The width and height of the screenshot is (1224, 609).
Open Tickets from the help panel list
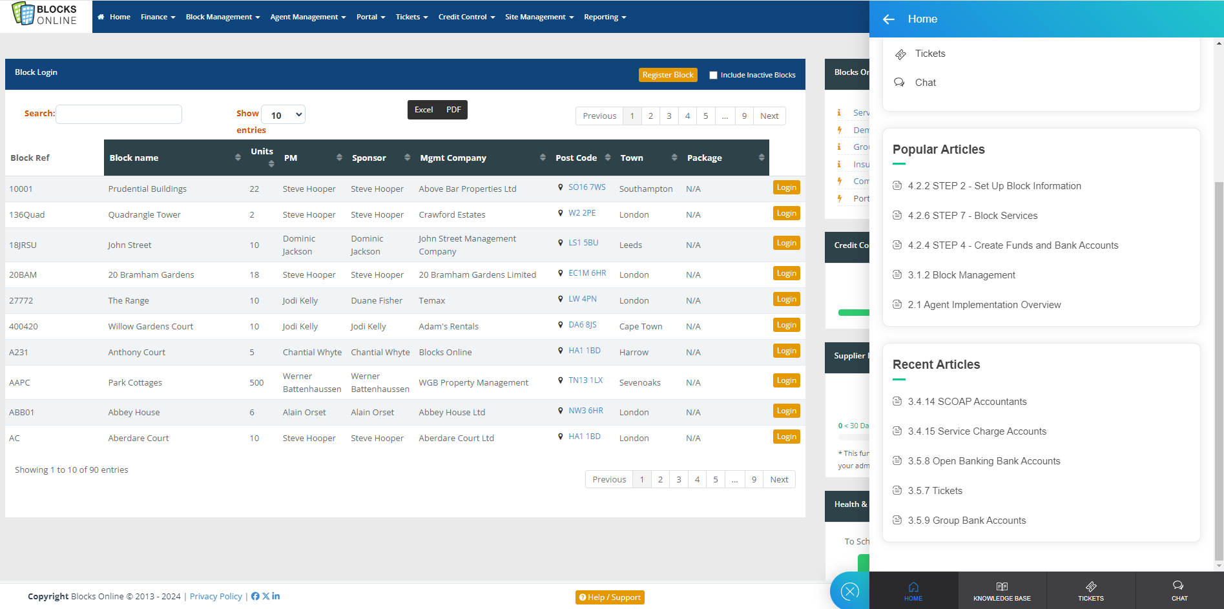[929, 54]
